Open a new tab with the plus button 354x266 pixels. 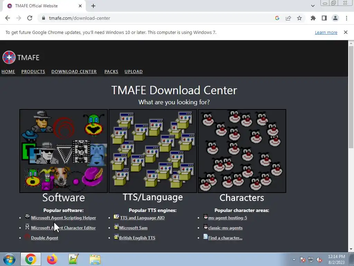pos(93,6)
